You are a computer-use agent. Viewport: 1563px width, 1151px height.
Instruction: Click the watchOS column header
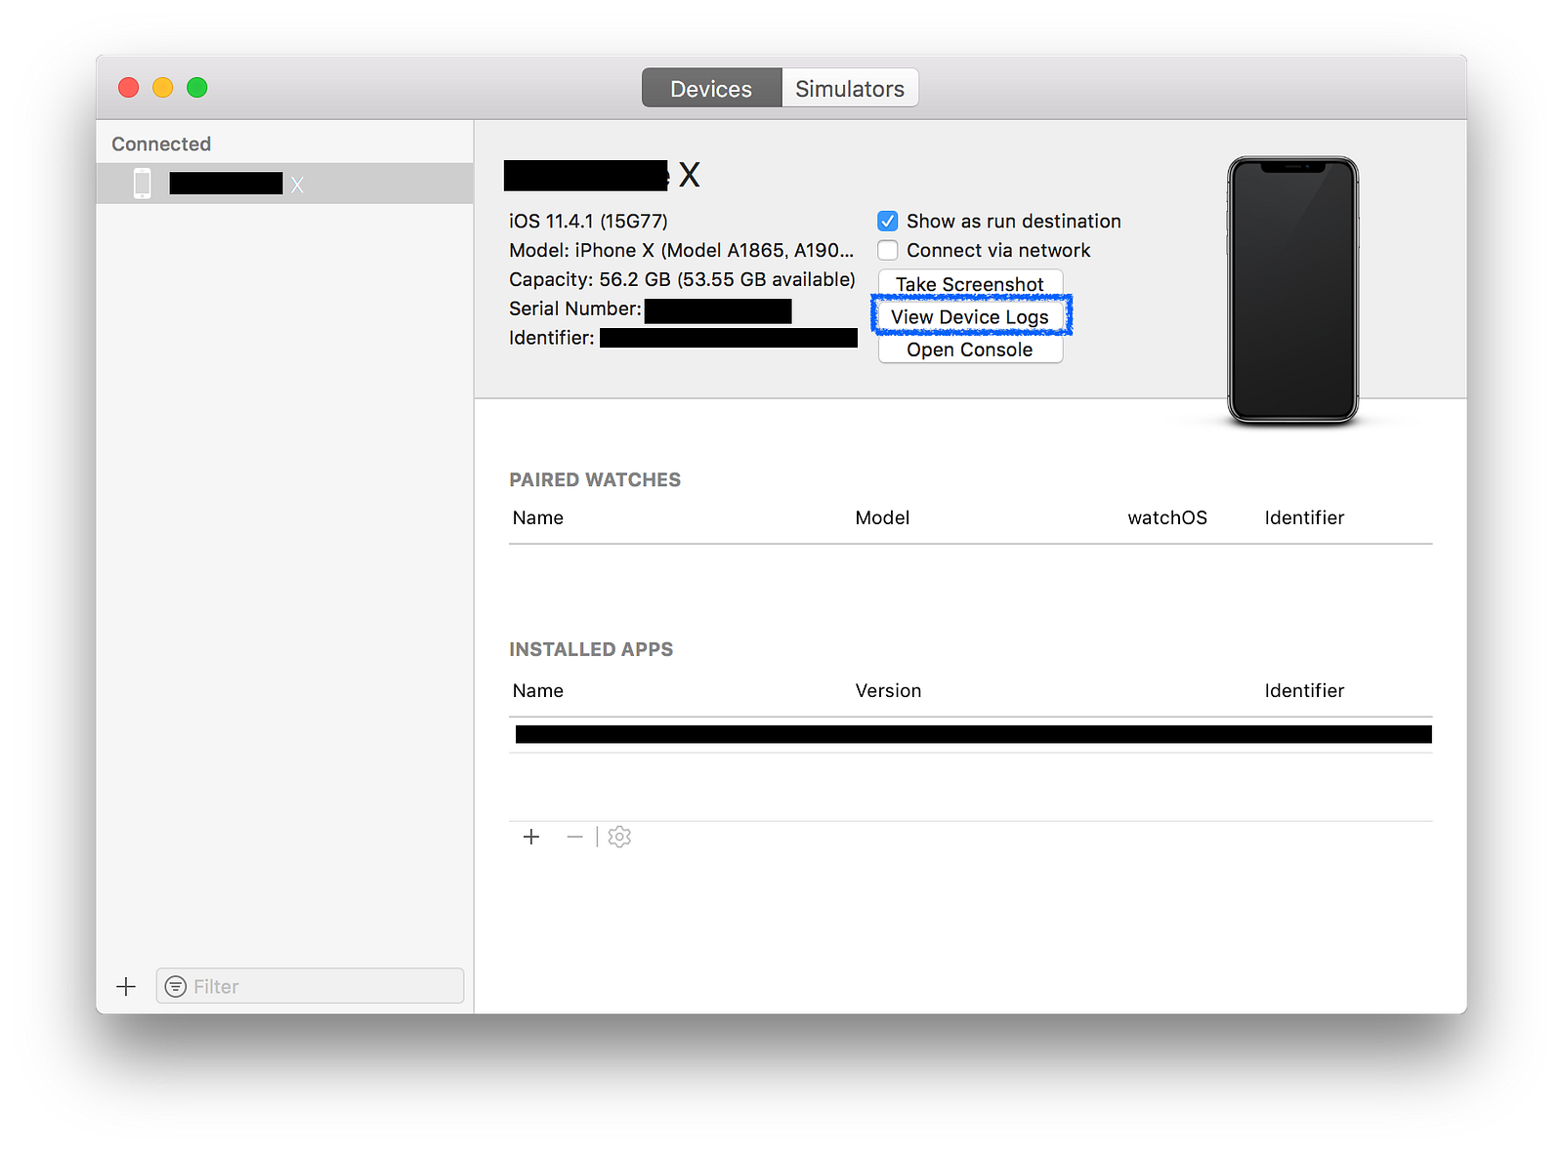coord(1167,517)
